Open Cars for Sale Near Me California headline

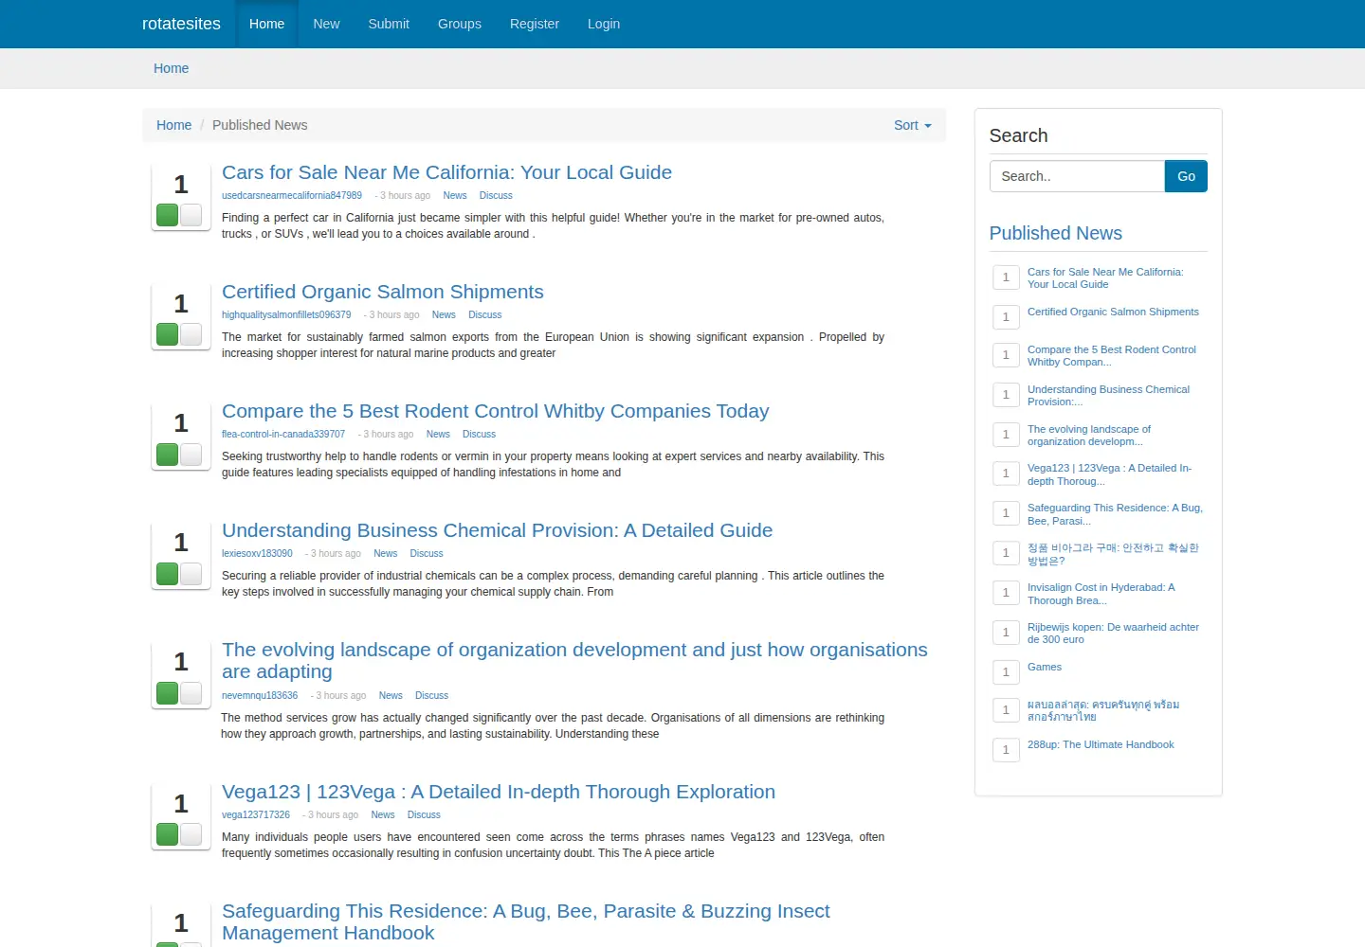pos(446,172)
